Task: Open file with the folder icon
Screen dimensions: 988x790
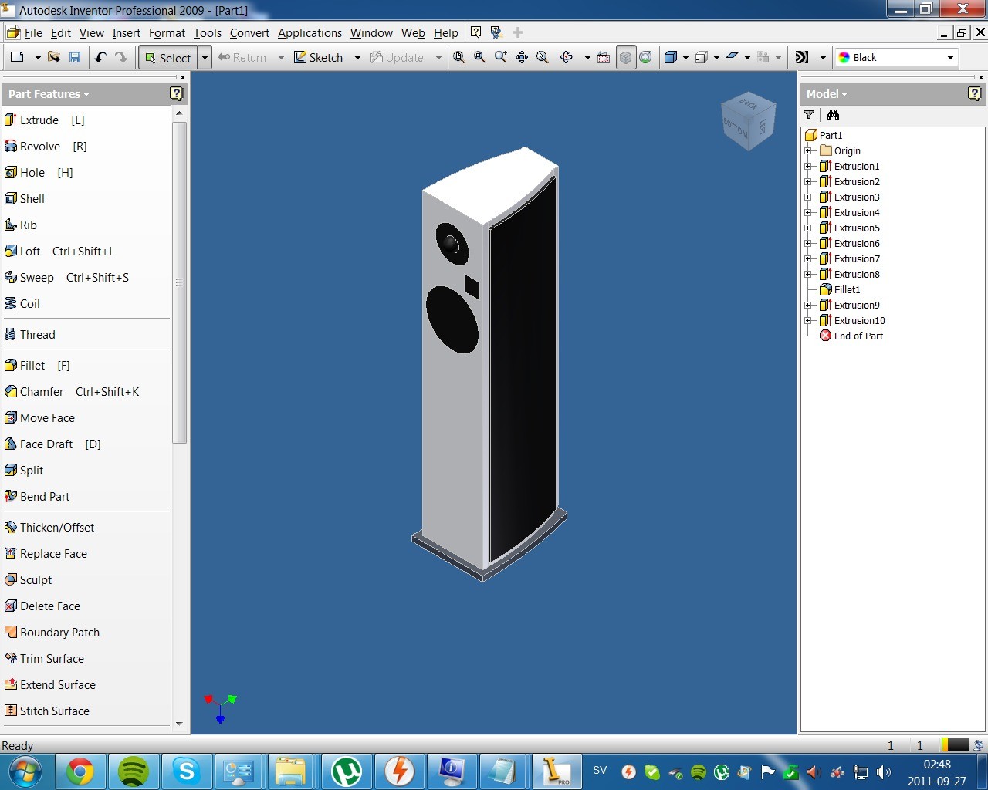Action: 54,57
